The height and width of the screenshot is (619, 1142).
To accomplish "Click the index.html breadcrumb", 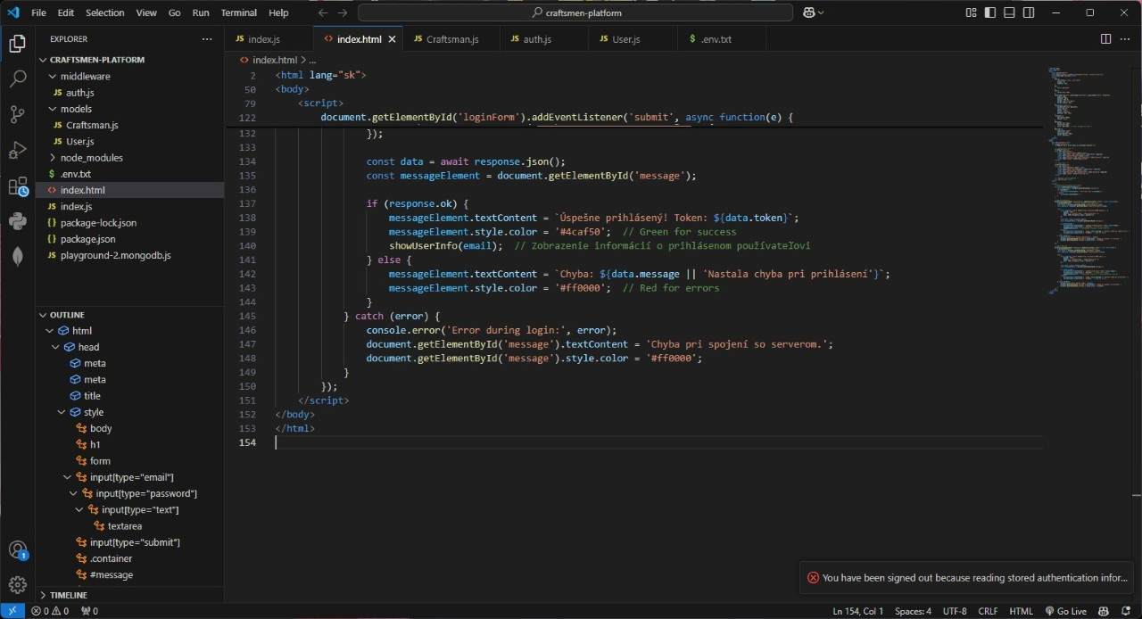I will coord(269,60).
